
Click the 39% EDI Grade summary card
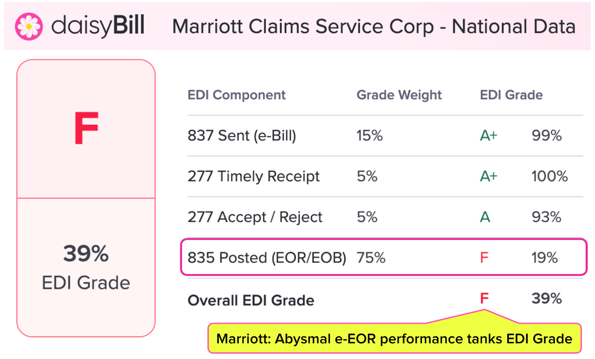[86, 267]
